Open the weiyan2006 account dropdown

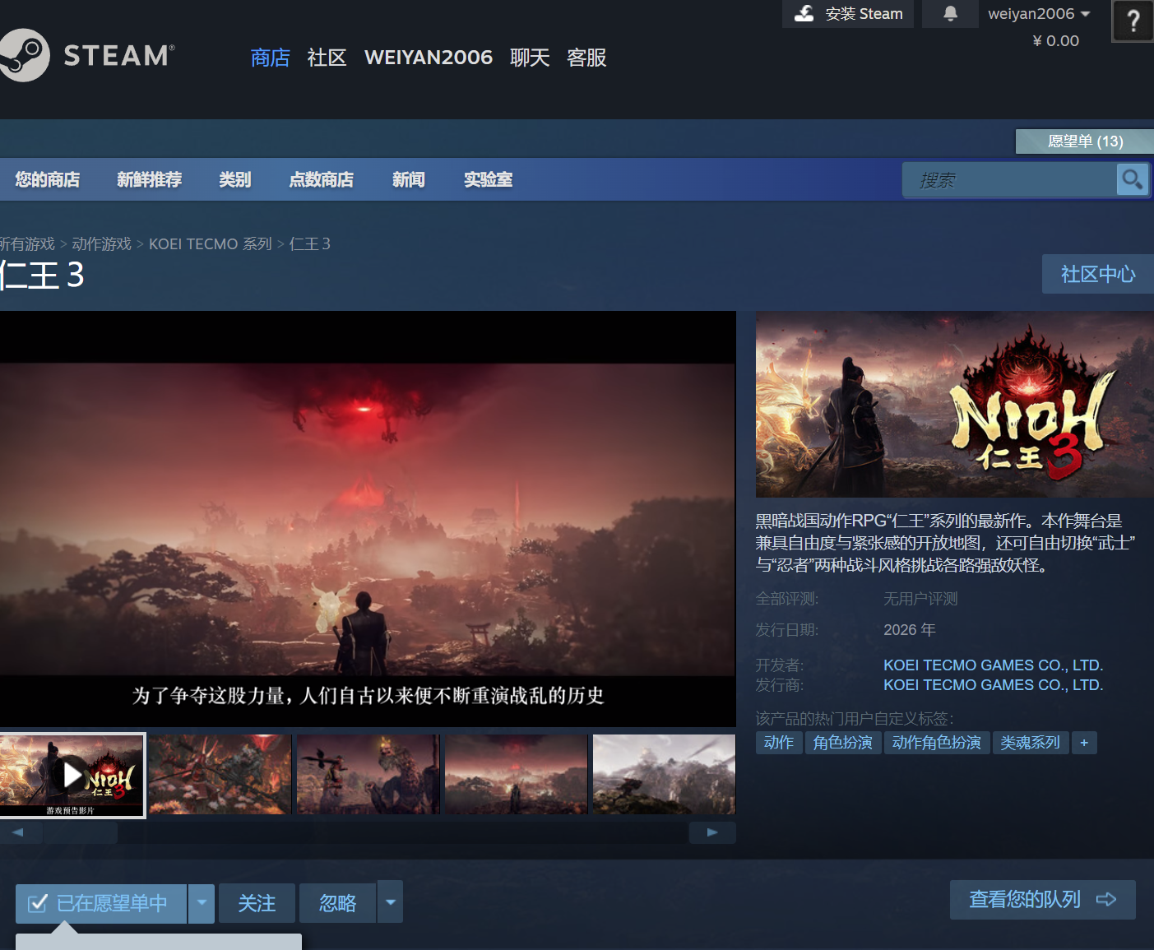[x=1039, y=14]
